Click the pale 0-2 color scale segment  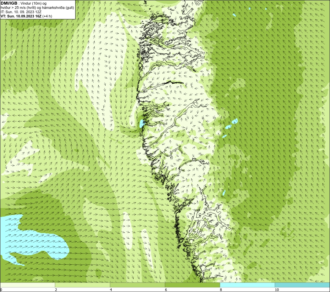[x=28, y=285]
